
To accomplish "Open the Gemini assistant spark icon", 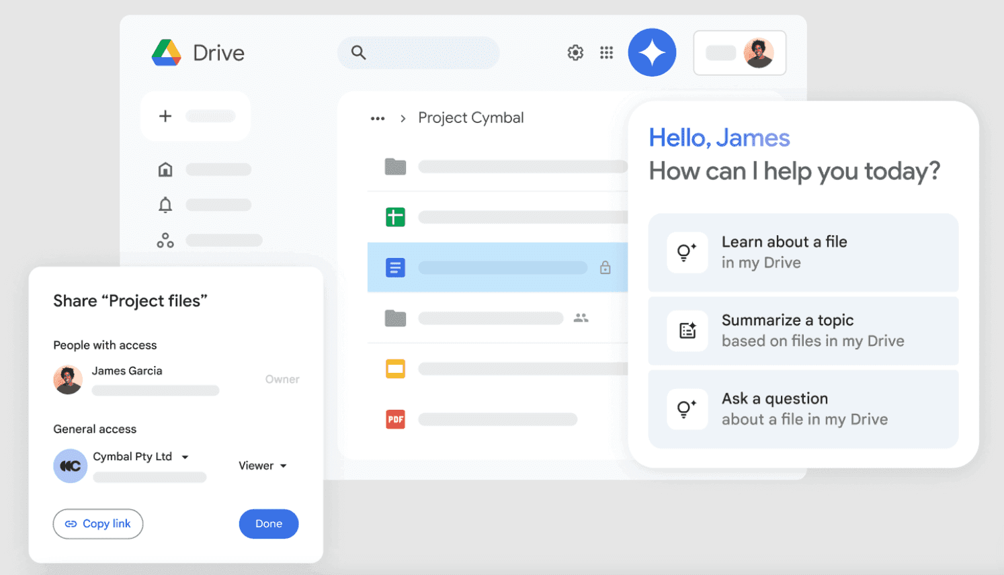I will click(651, 52).
